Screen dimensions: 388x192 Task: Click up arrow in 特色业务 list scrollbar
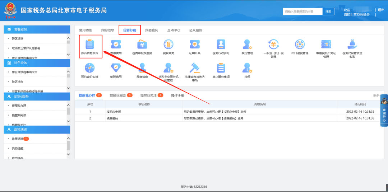(68, 71)
